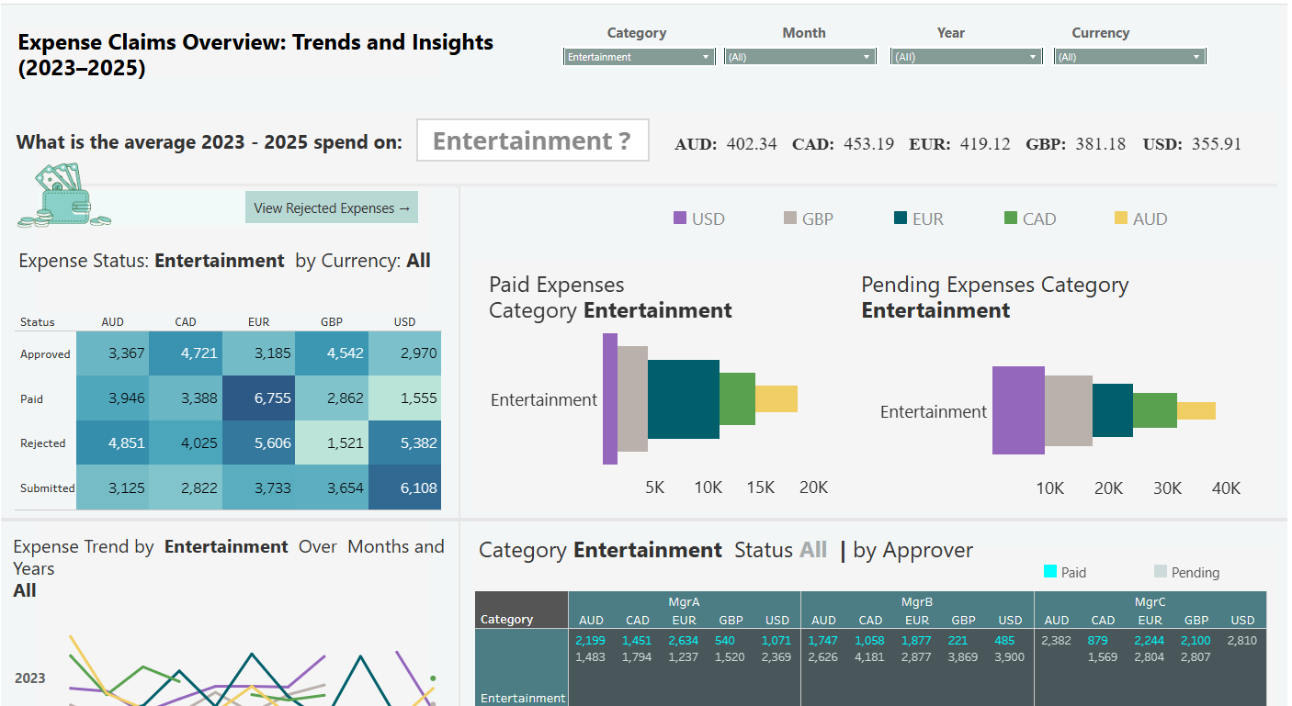This screenshot has width=1292, height=706.
Task: Click the Entertainment ? question box
Action: point(532,140)
